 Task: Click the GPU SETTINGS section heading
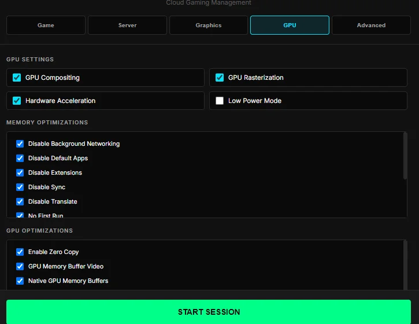(x=30, y=60)
